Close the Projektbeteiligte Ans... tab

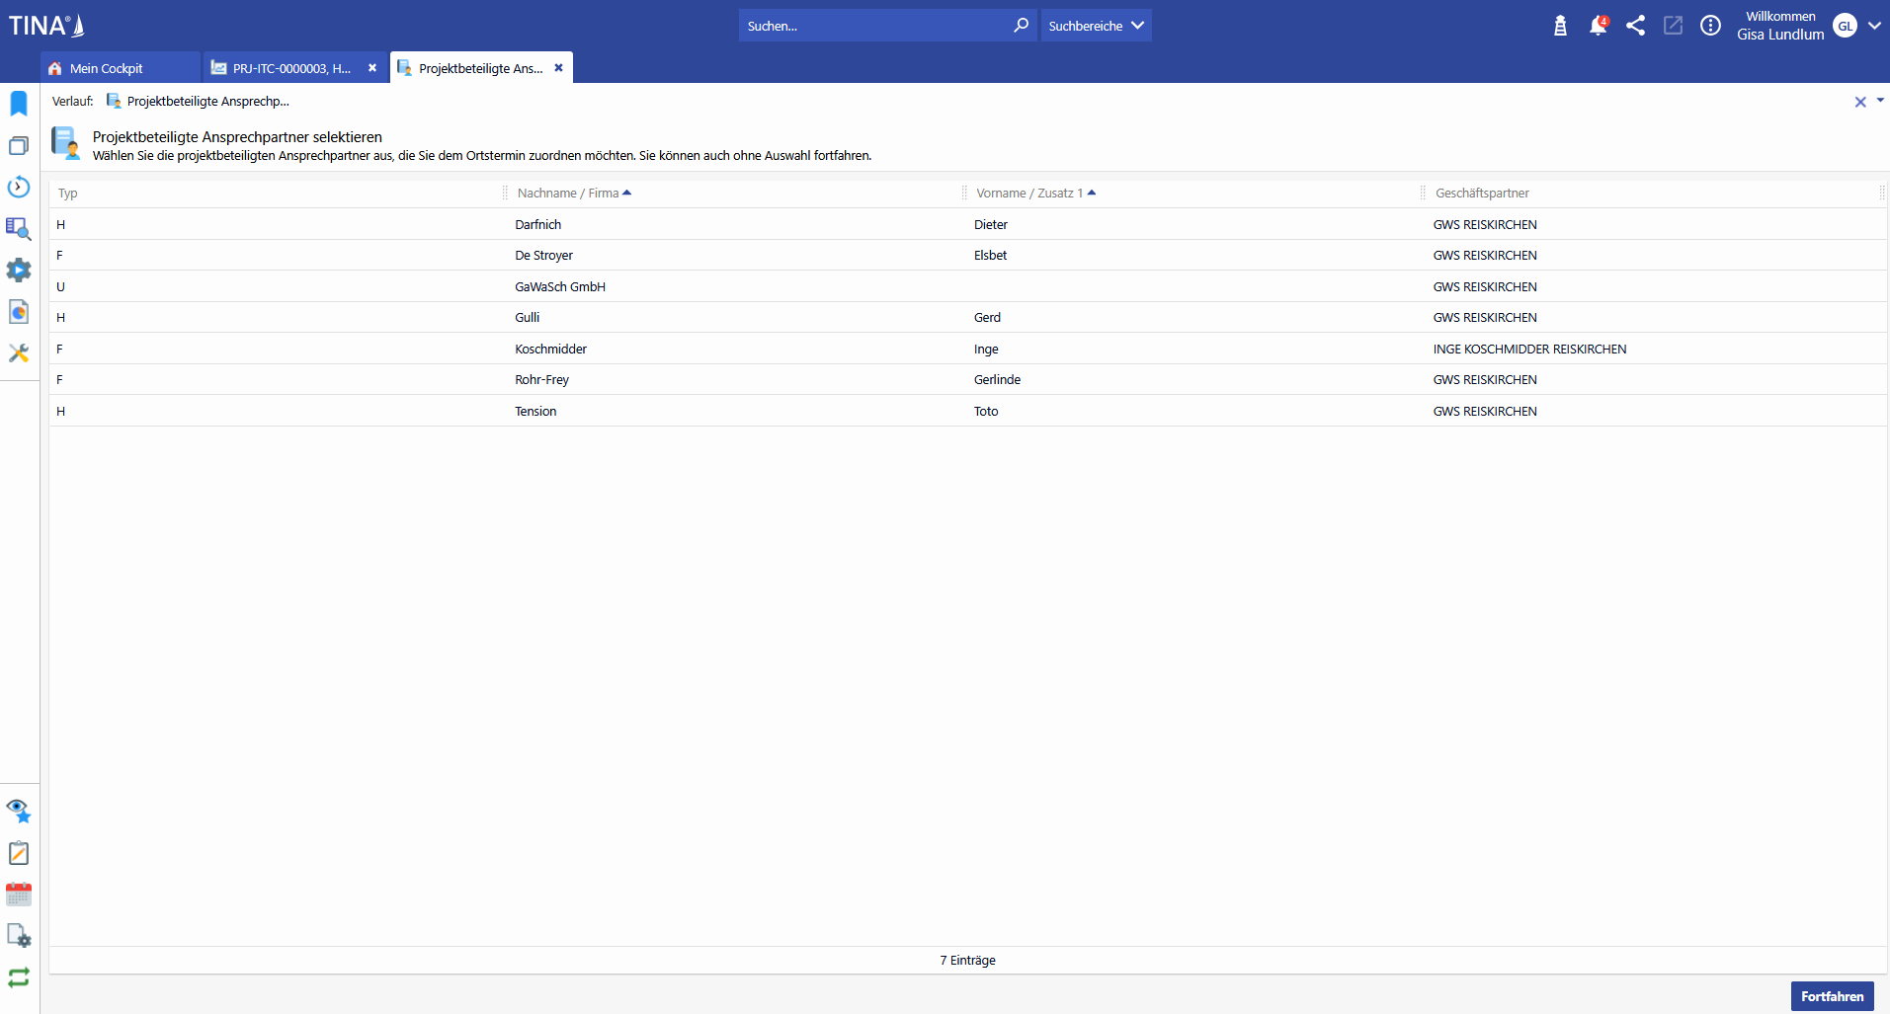558,68
